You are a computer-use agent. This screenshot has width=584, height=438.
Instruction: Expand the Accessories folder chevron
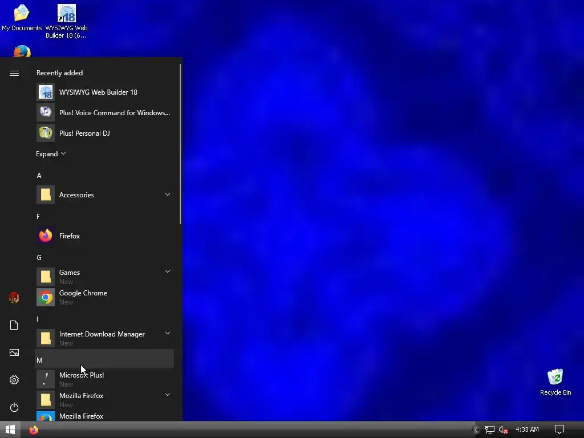pyautogui.click(x=168, y=194)
